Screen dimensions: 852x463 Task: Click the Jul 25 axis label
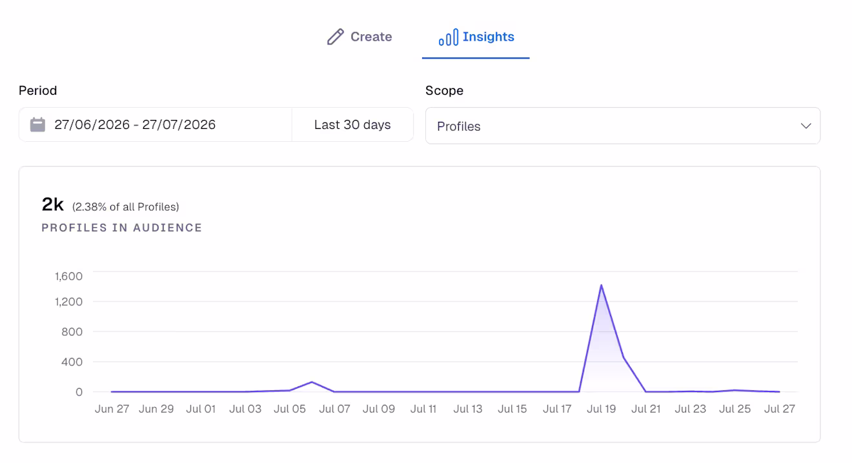point(735,409)
